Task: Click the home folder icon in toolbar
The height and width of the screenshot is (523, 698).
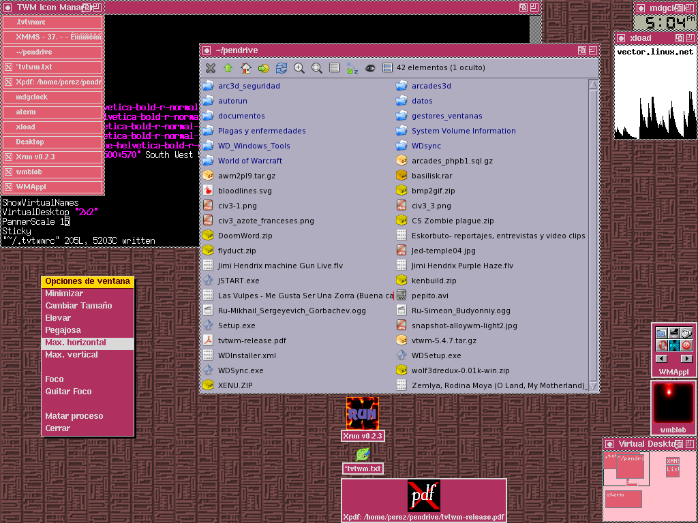Action: coord(246,68)
